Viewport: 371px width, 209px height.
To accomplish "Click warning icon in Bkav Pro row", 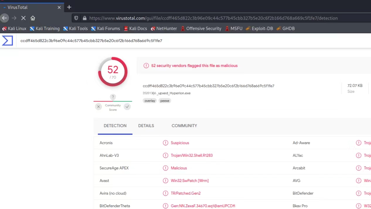I will click(x=358, y=206).
